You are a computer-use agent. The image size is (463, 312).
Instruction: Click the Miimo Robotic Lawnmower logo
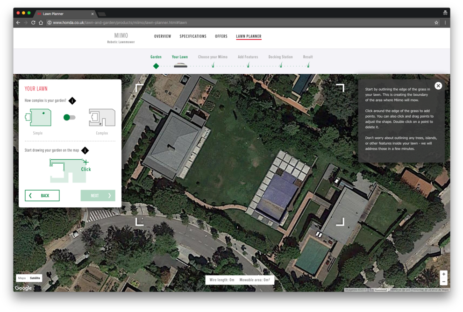[121, 38]
